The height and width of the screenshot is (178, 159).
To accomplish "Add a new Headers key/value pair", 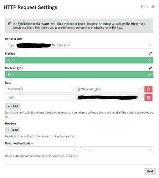I will point(13,130).
